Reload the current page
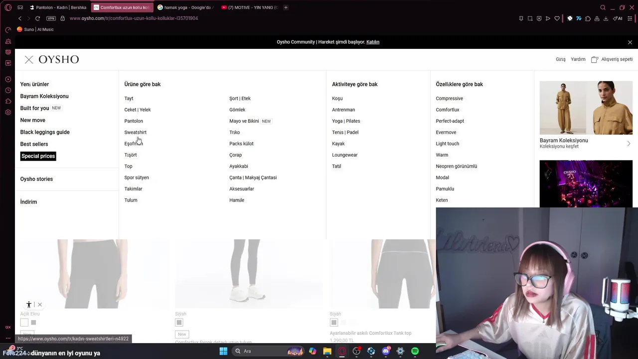 [37, 18]
